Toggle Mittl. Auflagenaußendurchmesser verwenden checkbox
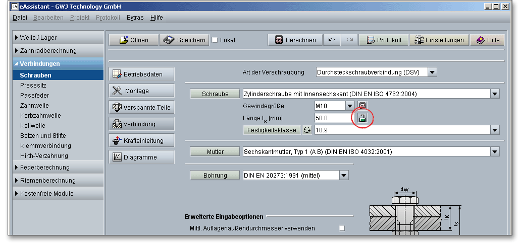Screen dimensions: 520x243 click(342, 228)
